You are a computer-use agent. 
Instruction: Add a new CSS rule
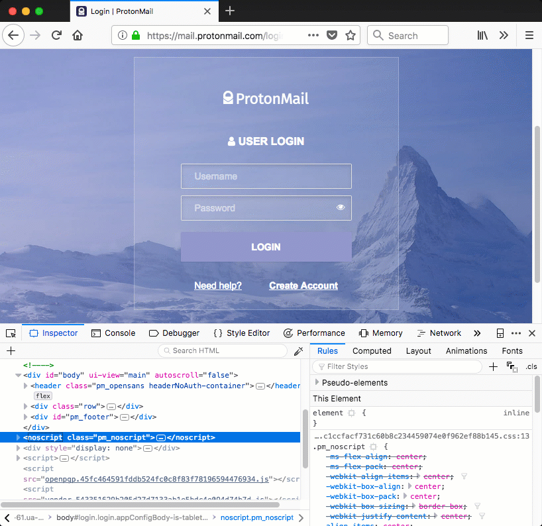(x=493, y=367)
